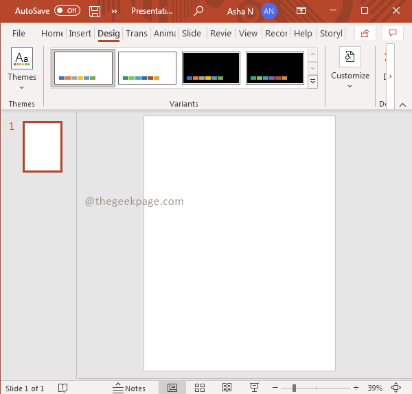Image resolution: width=412 pixels, height=394 pixels.
Task: Expand the Quick Access toolbar overflow arrows
Action: [x=114, y=11]
